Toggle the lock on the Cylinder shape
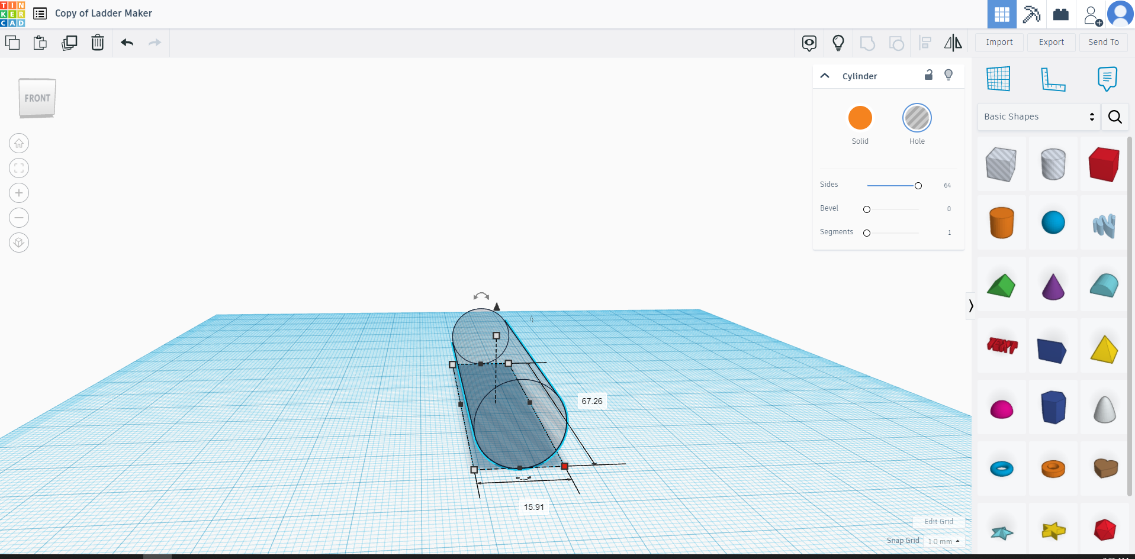 (x=928, y=75)
